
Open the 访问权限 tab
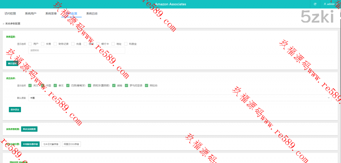[10, 14]
